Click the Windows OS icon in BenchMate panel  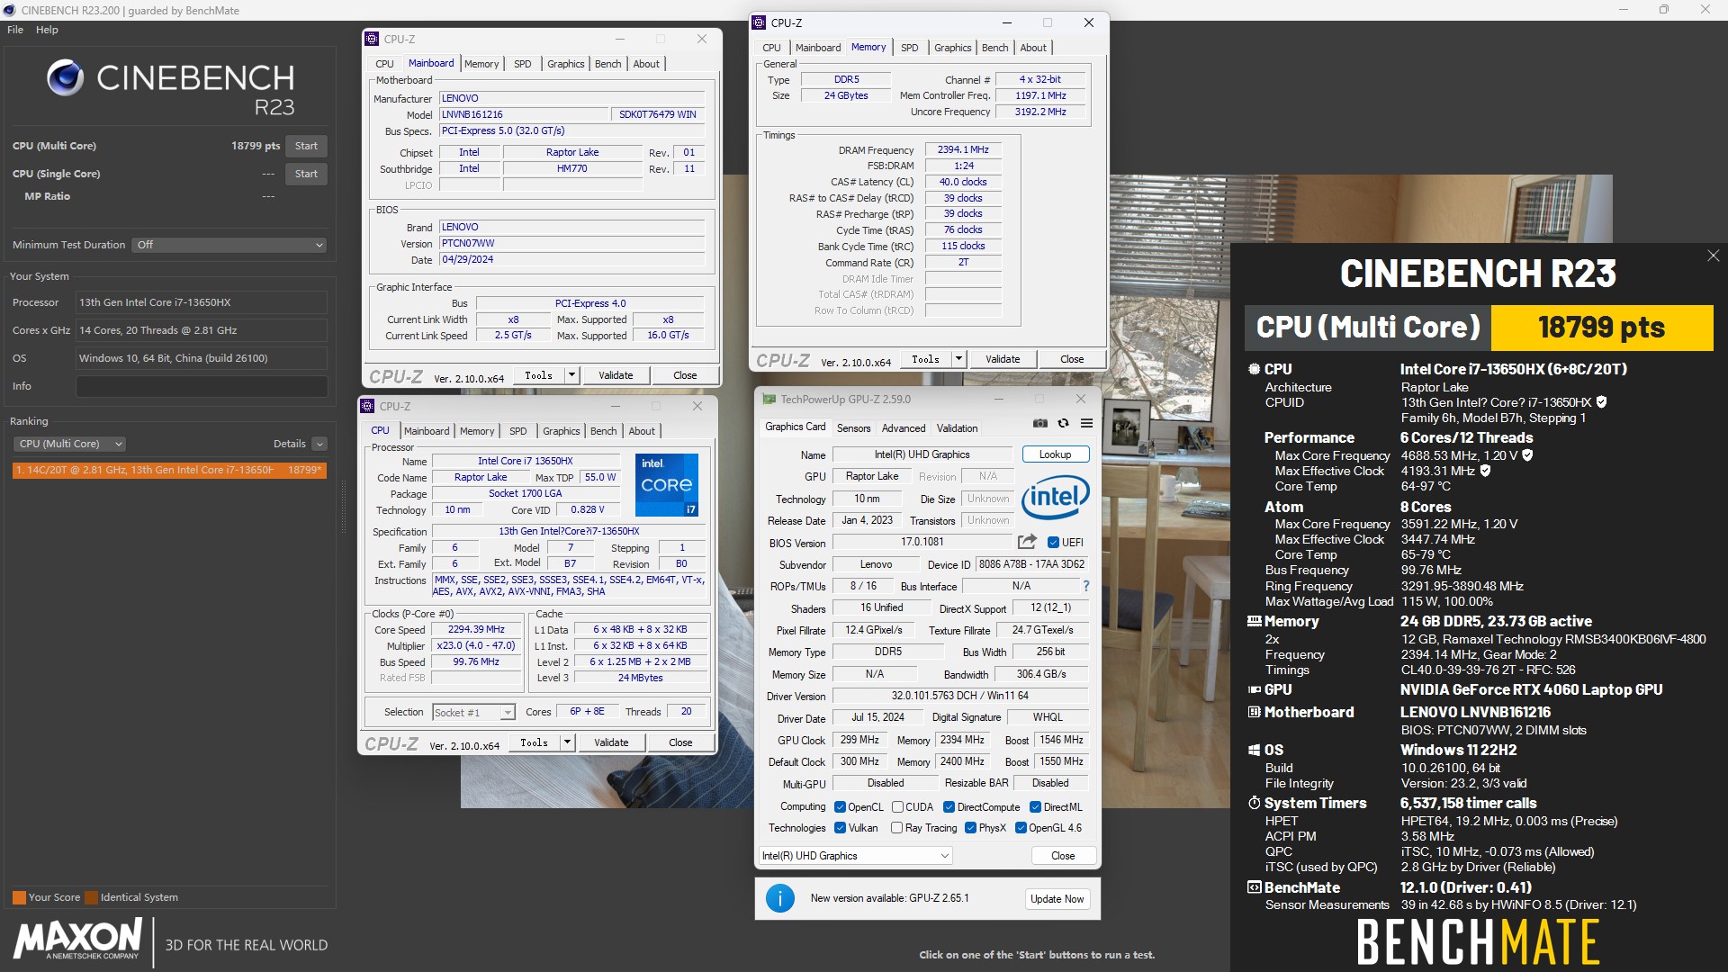tap(1254, 750)
